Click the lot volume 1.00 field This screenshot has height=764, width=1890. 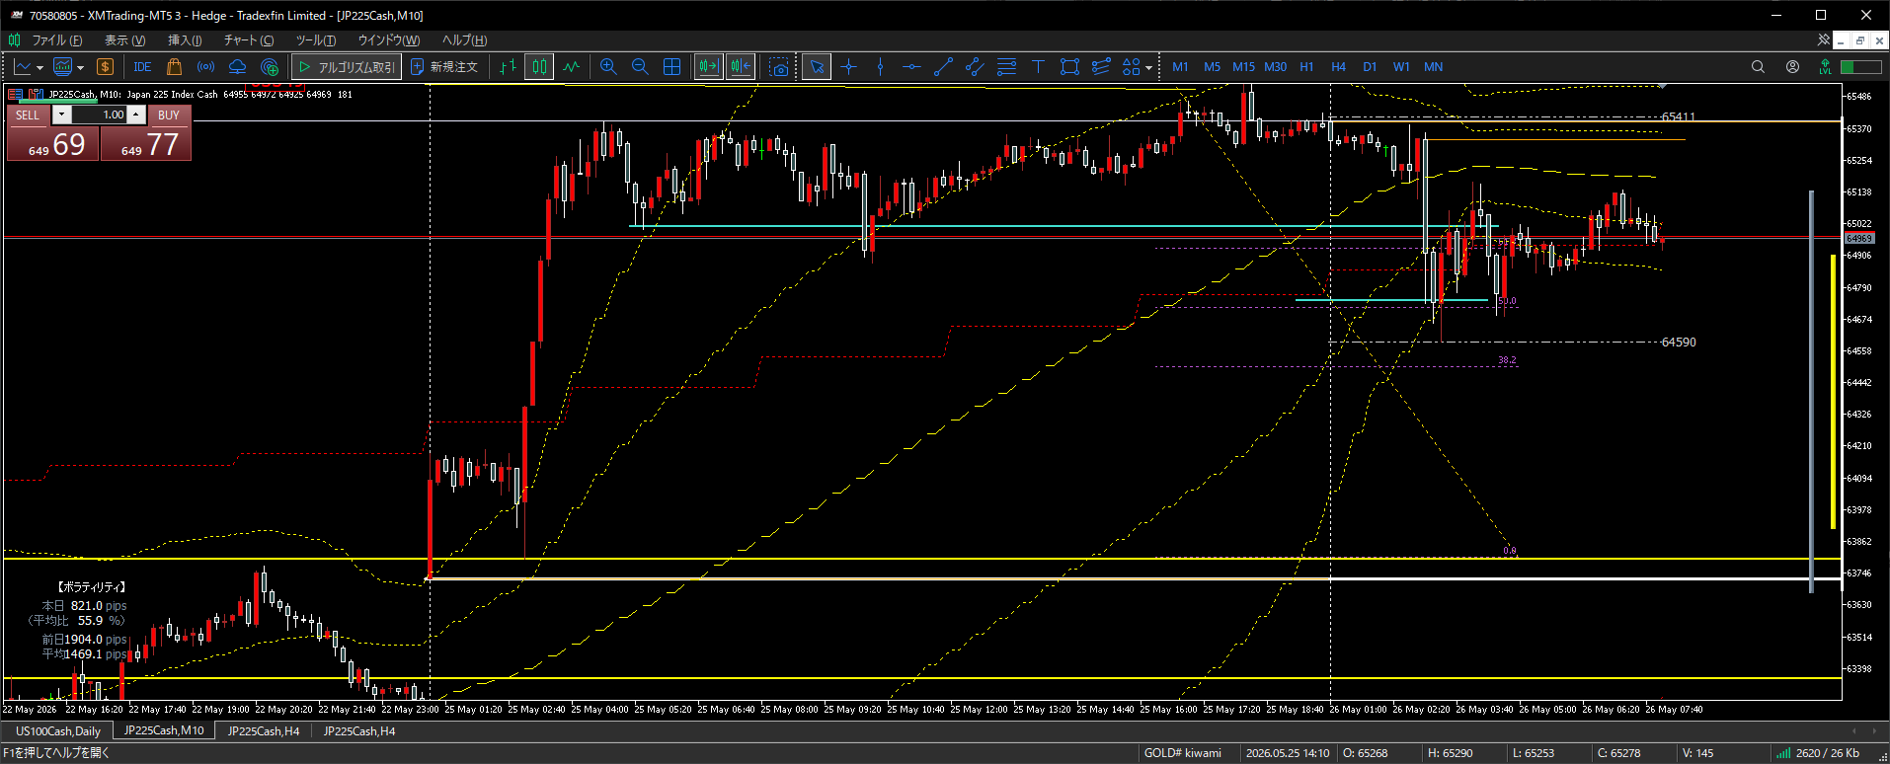pyautogui.click(x=100, y=115)
